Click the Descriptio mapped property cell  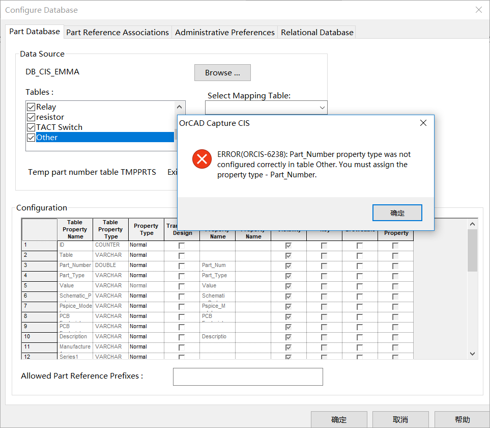pos(217,337)
